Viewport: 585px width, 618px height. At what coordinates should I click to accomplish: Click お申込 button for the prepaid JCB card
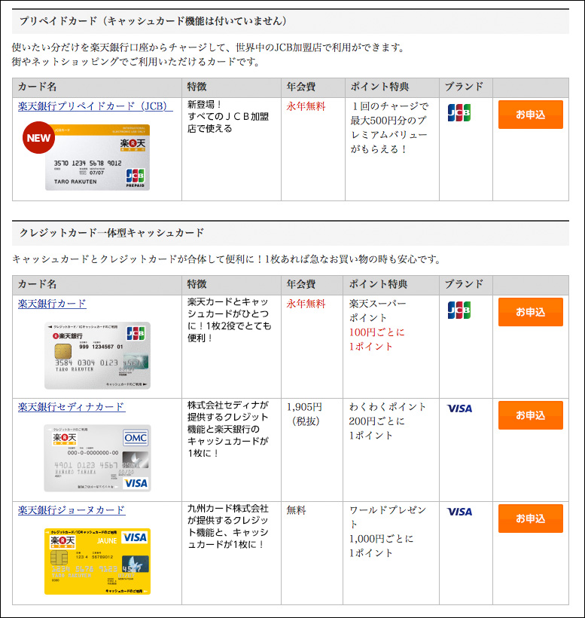(530, 115)
